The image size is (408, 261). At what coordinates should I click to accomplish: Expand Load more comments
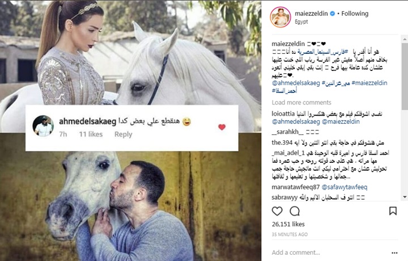[x=301, y=102]
